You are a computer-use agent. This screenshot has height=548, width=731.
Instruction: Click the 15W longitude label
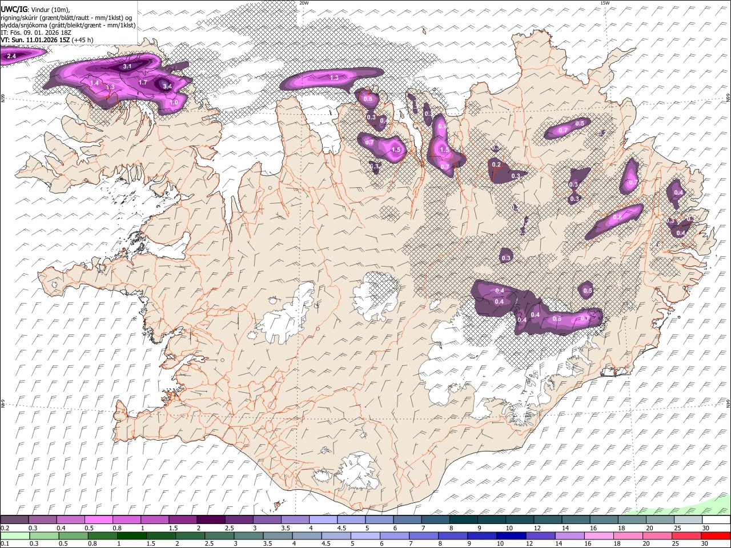[605, 3]
